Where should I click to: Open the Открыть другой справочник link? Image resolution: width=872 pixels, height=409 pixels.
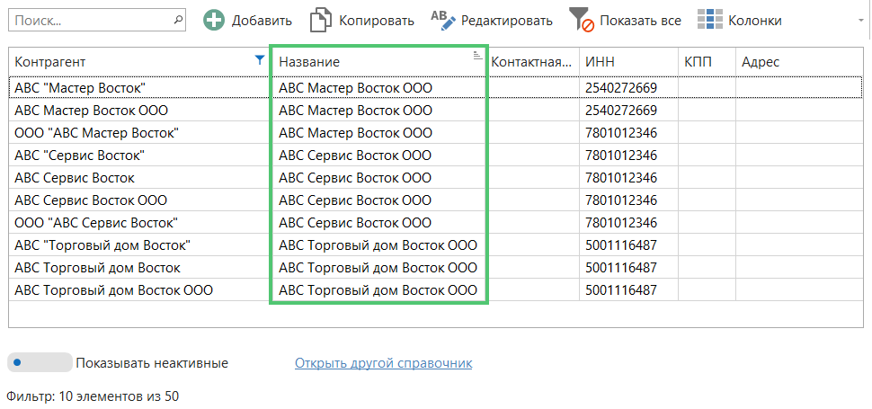[383, 363]
